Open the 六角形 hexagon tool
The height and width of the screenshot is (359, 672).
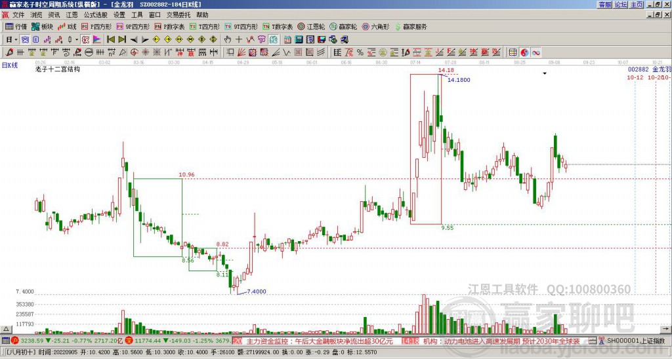coord(375,26)
